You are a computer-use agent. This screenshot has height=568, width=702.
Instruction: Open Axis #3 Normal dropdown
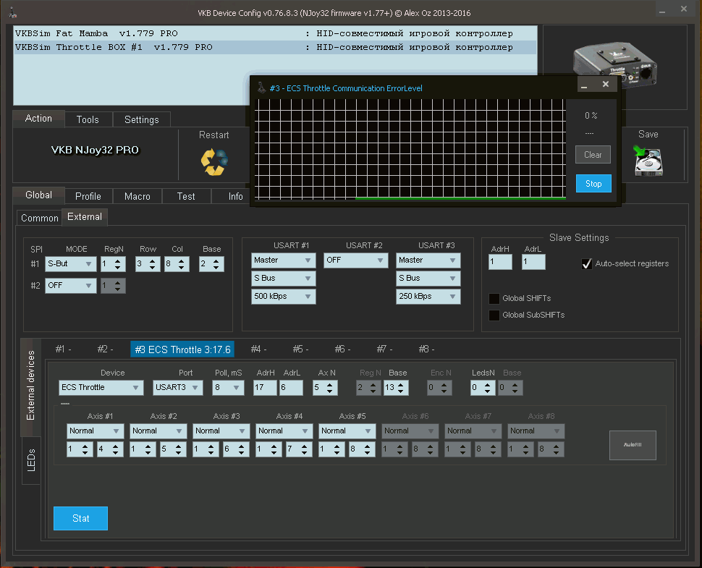[221, 431]
